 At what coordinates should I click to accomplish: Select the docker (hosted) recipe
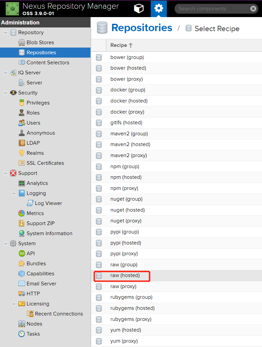pos(176,101)
